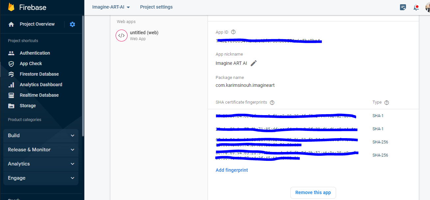Open Project Overview home
430x200 pixels.
click(37, 24)
